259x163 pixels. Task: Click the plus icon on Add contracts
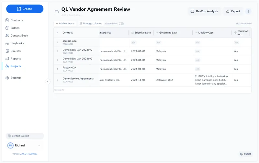pos(57,23)
